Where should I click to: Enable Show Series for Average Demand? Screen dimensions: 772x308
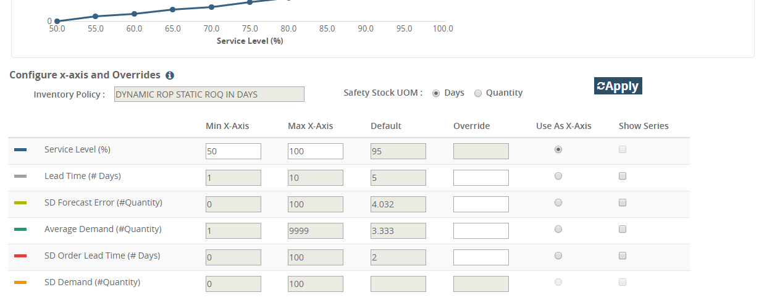coord(623,229)
